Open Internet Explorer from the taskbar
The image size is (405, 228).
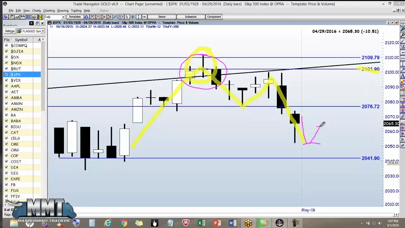click(108, 223)
